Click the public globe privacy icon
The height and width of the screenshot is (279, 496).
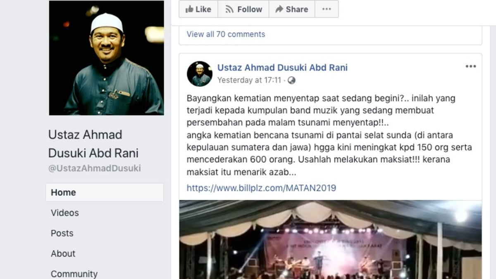click(291, 80)
